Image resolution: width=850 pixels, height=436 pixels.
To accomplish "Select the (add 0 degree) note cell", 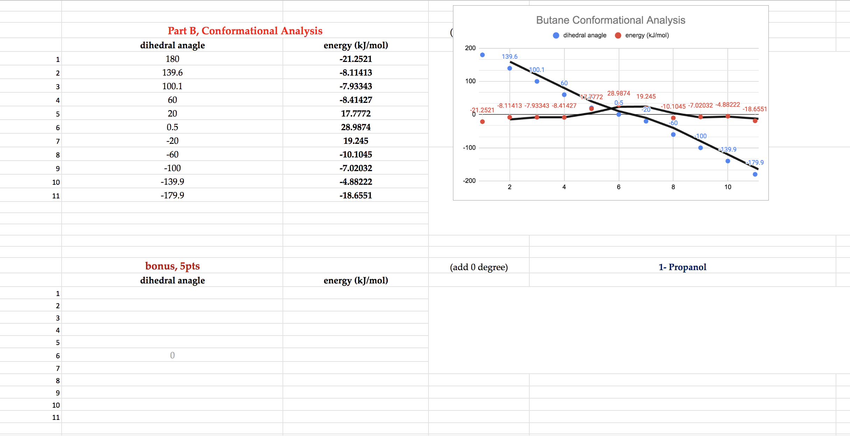I will [x=479, y=267].
